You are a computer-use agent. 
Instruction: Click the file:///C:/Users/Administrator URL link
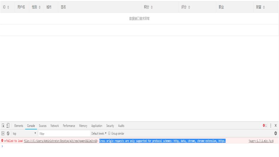tap(60, 141)
